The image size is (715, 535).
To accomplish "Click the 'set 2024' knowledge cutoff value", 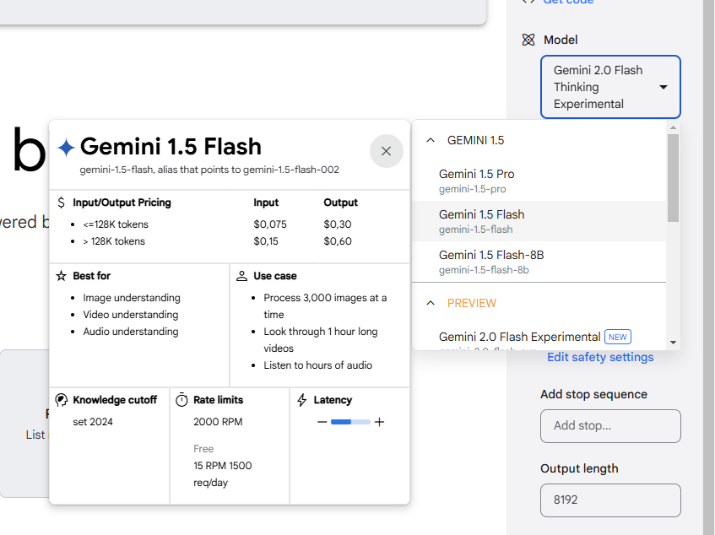I will point(93,422).
